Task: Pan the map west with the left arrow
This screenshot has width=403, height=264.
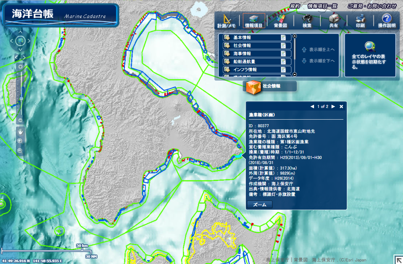Action: pyautogui.click(x=12, y=41)
